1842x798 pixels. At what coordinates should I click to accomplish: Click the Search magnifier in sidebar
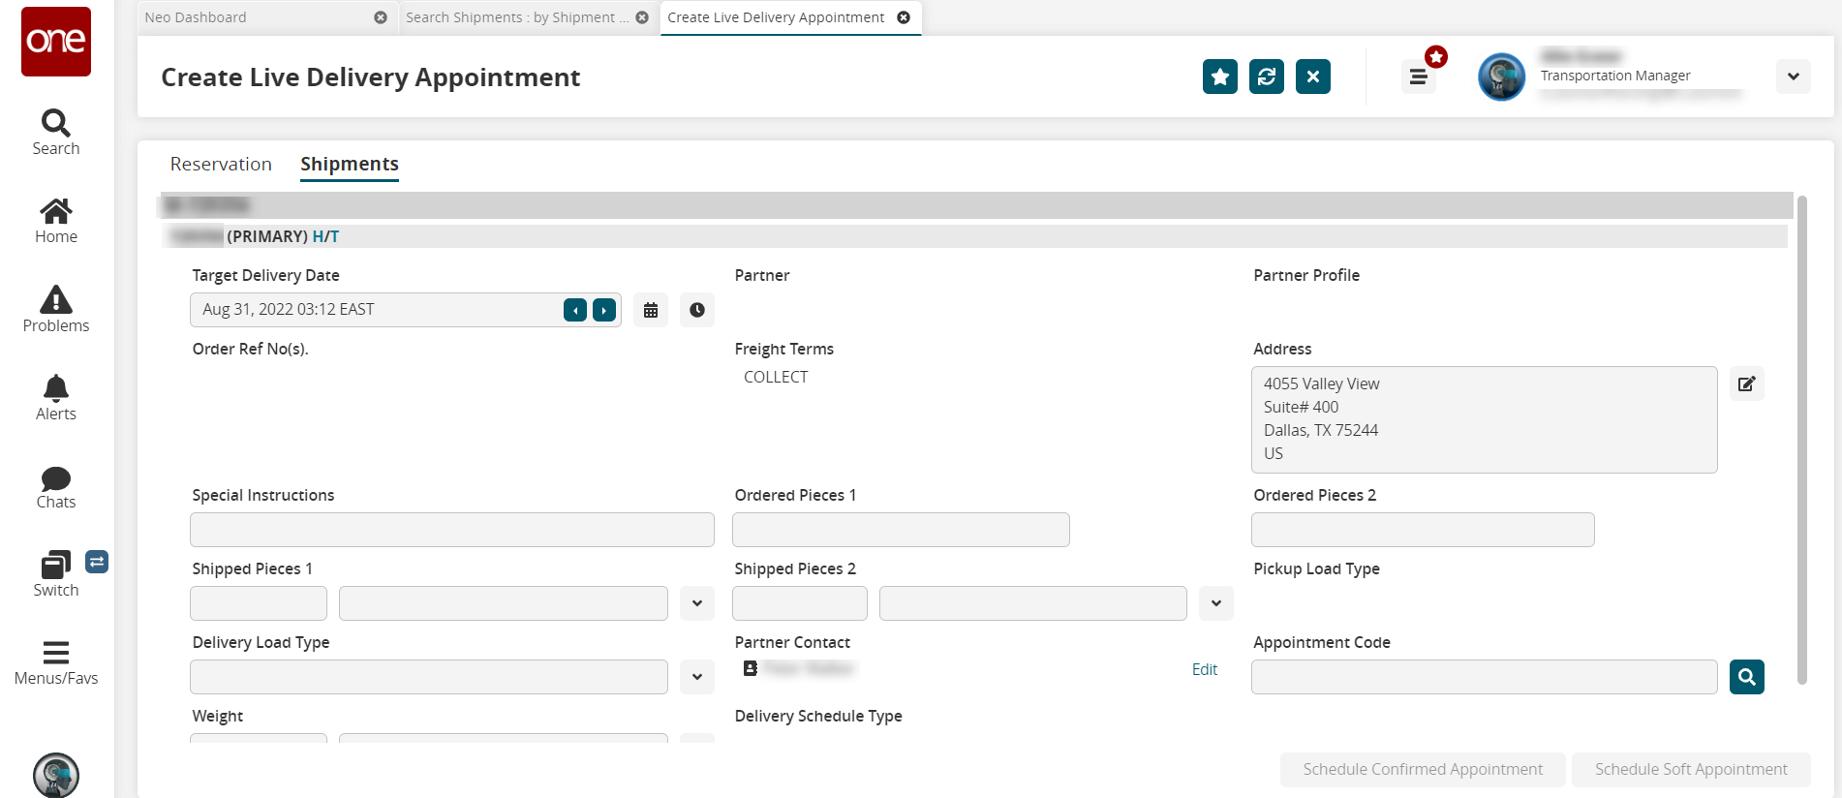coord(55,123)
